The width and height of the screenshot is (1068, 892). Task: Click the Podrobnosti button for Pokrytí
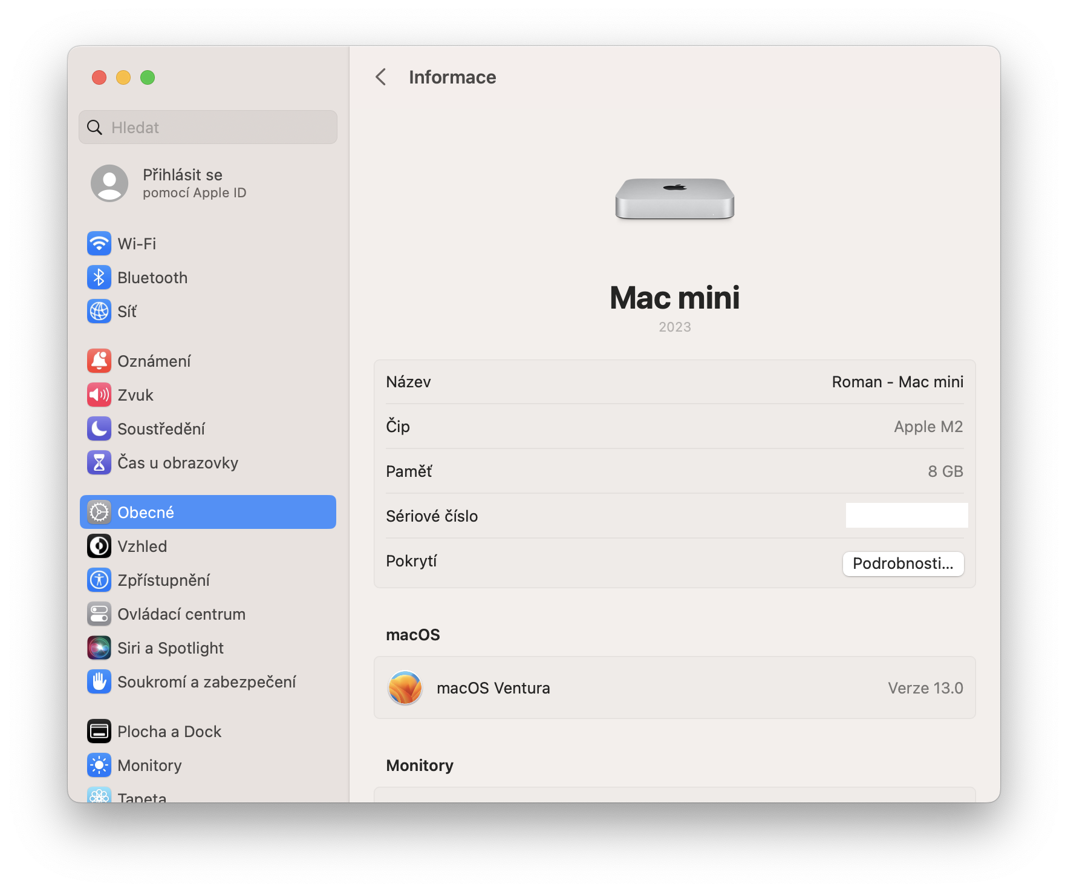[903, 563]
